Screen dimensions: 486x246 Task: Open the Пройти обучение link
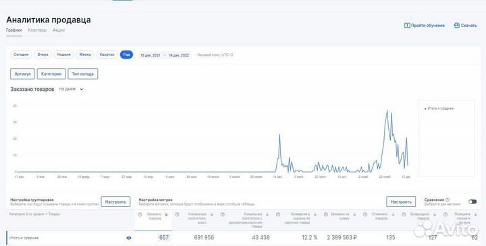[425, 26]
